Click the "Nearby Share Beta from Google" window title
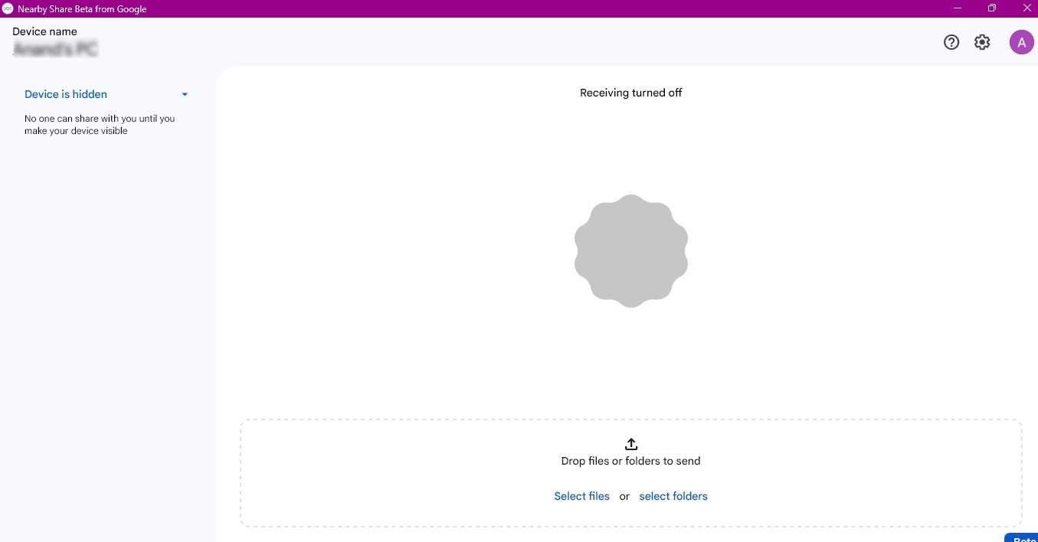The height and width of the screenshot is (542, 1038). (82, 9)
